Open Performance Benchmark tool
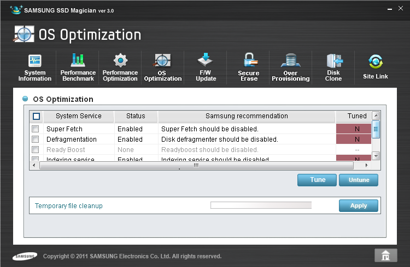The width and height of the screenshot is (410, 267). [78, 68]
